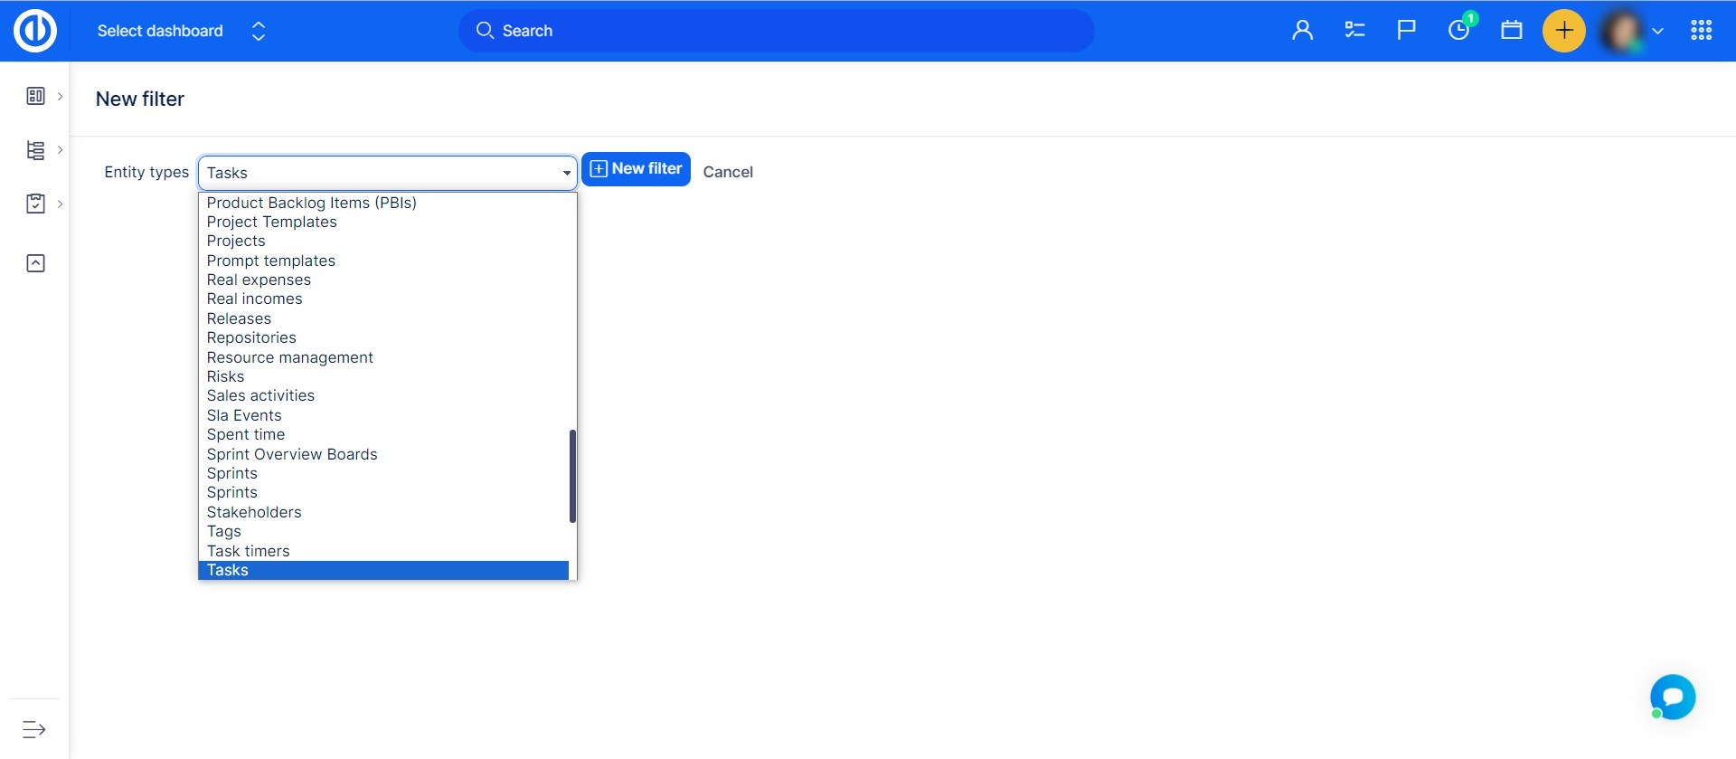Open the Select dashboard switcher
Screen dimensions: 1736x759
[181, 31]
